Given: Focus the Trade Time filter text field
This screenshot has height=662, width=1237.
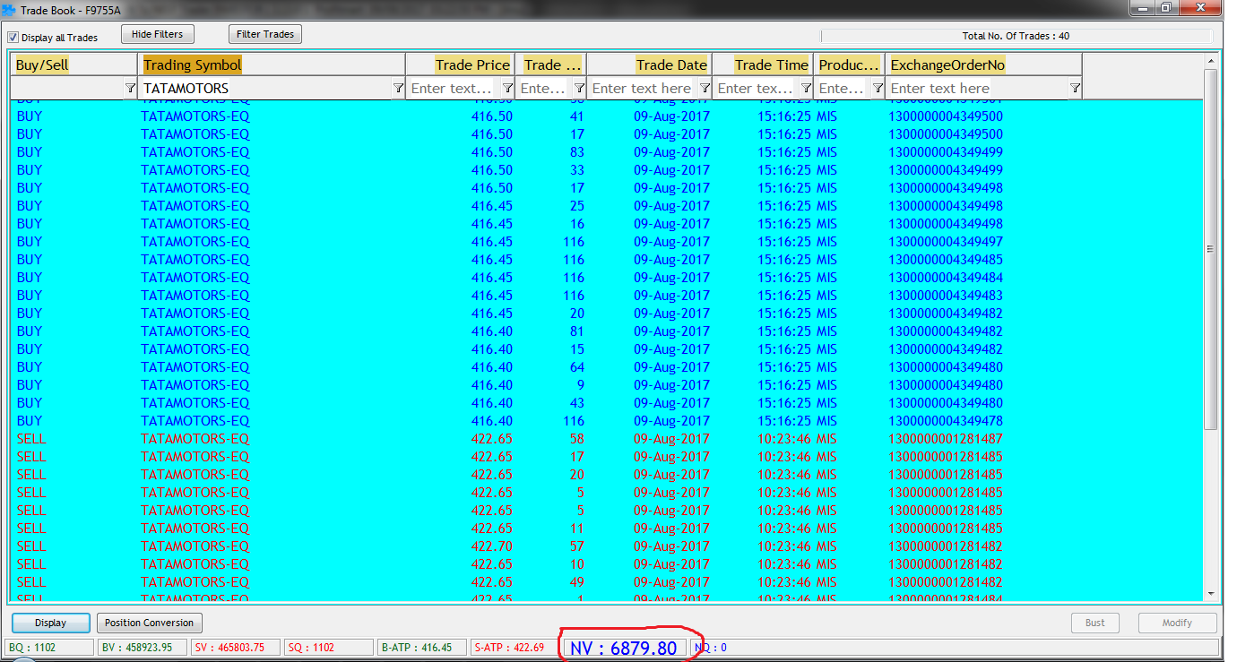Looking at the screenshot, I should (x=757, y=88).
